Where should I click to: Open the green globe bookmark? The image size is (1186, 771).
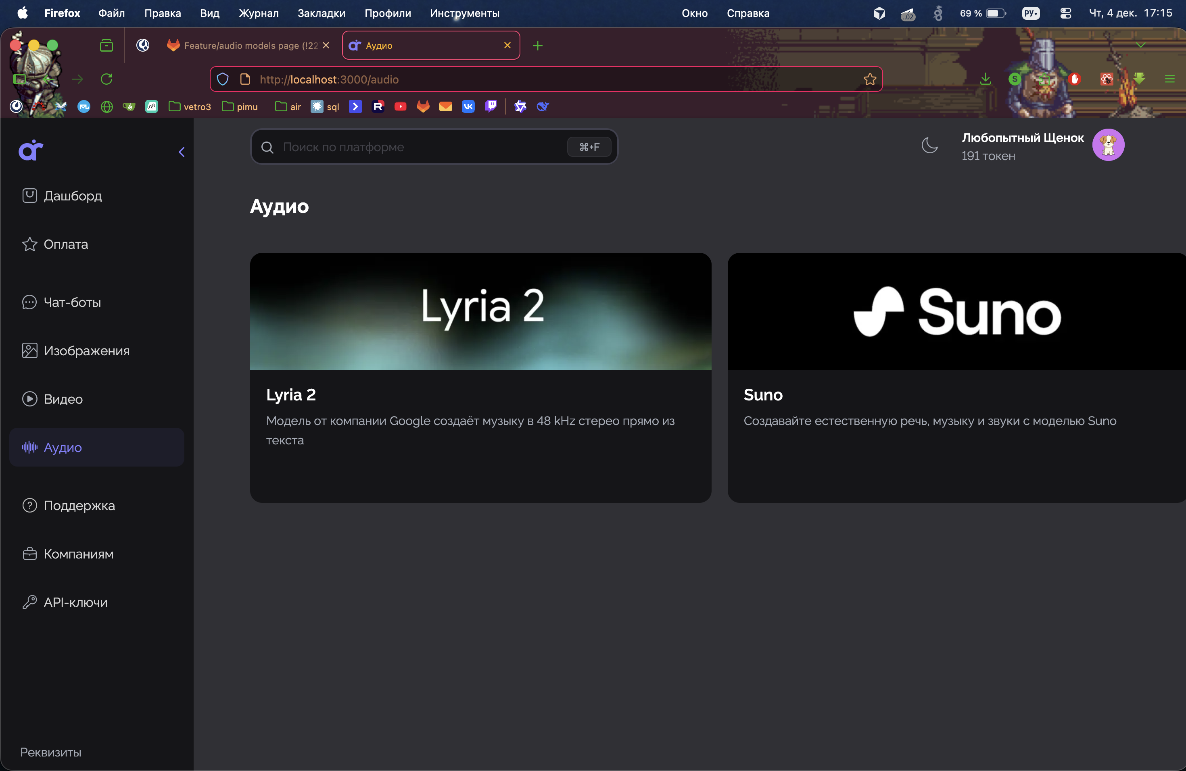pos(106,106)
